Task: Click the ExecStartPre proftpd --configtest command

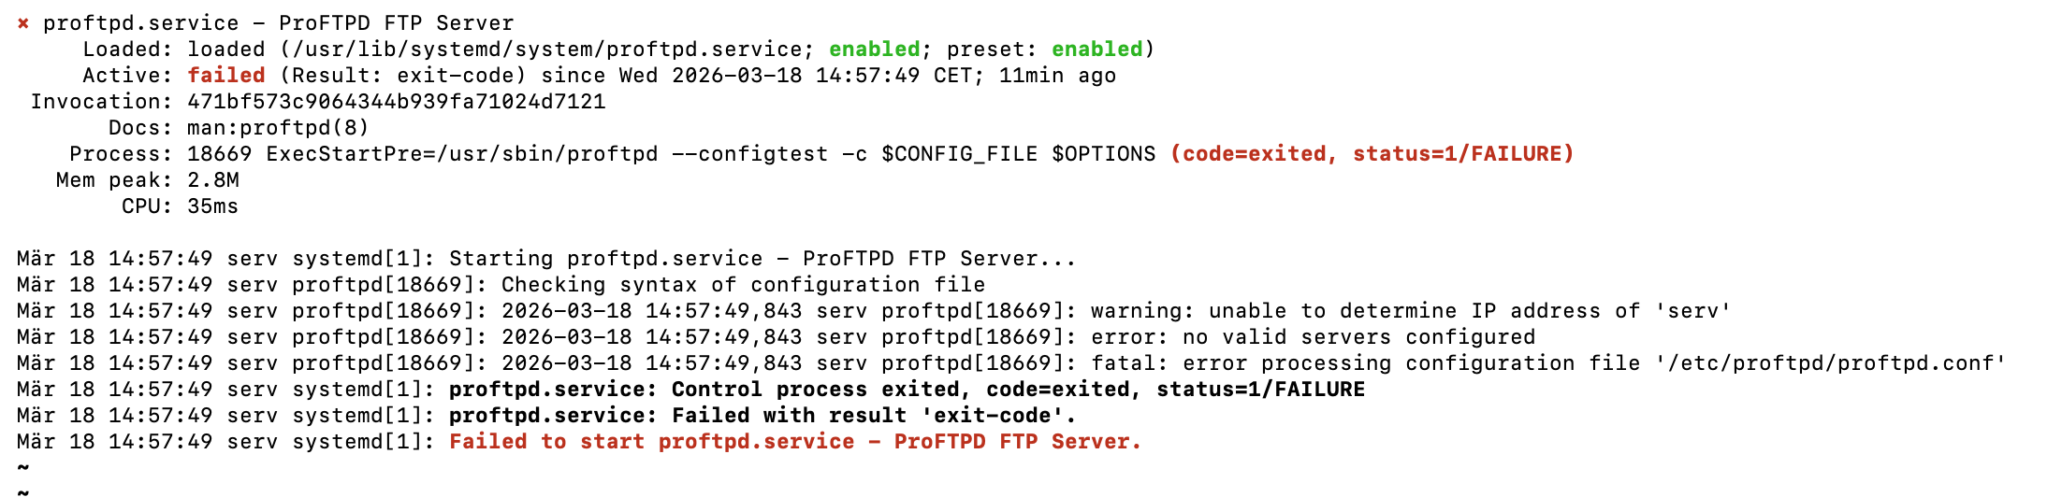Action: tap(671, 154)
